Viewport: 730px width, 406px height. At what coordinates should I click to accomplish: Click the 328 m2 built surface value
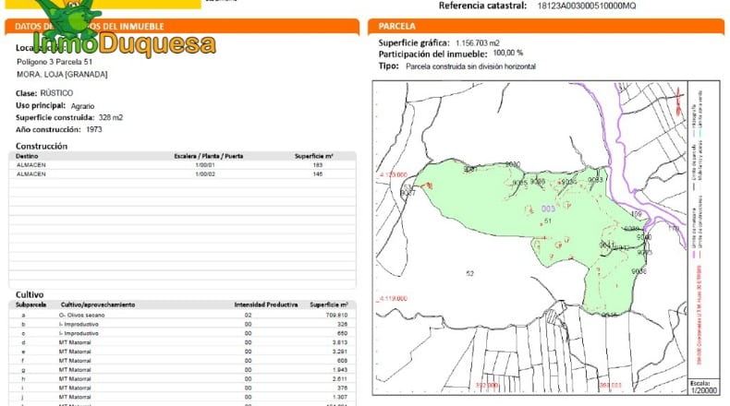(111, 118)
